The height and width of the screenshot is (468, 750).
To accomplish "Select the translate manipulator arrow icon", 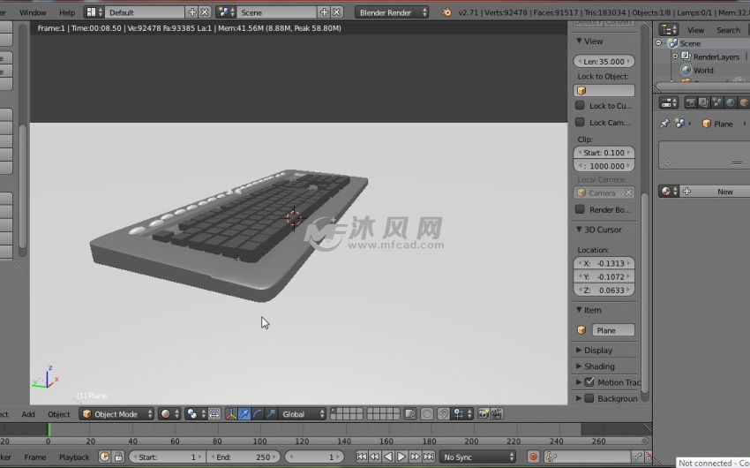I will tap(244, 413).
